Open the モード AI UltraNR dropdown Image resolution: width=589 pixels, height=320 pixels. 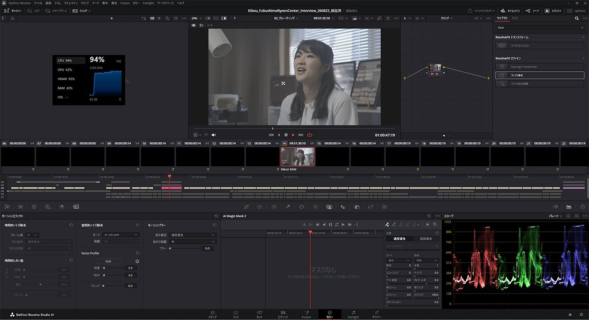click(121, 235)
